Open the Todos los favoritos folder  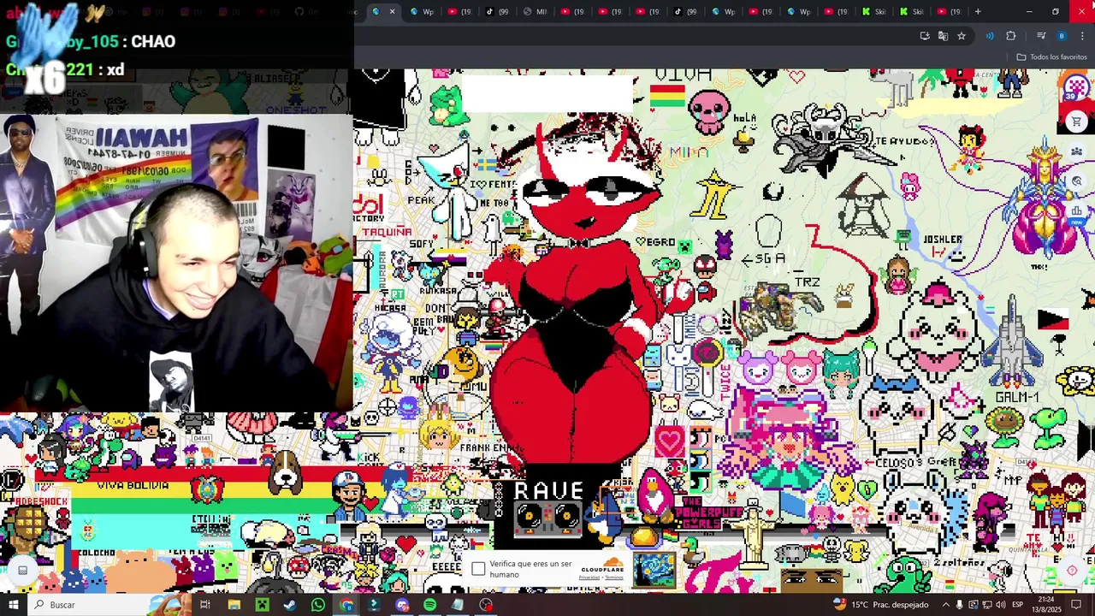1051,57
